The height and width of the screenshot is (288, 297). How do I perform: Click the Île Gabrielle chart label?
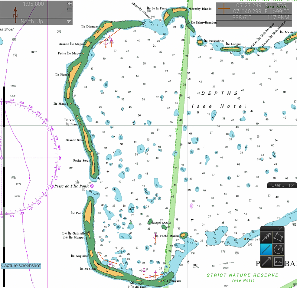pyautogui.click(x=77, y=234)
